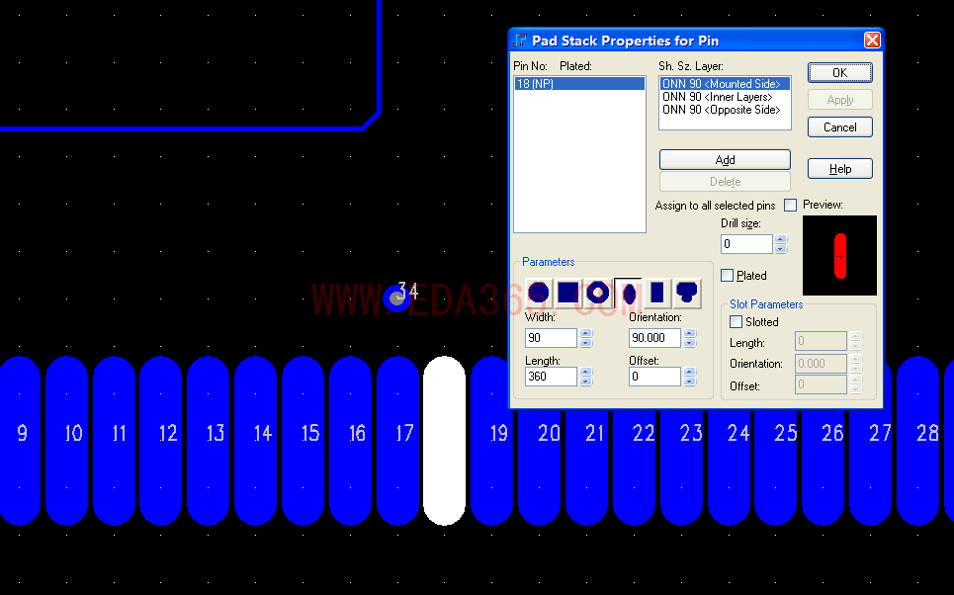Click the Slot Orientation field
The image size is (954, 595).
[x=821, y=363]
